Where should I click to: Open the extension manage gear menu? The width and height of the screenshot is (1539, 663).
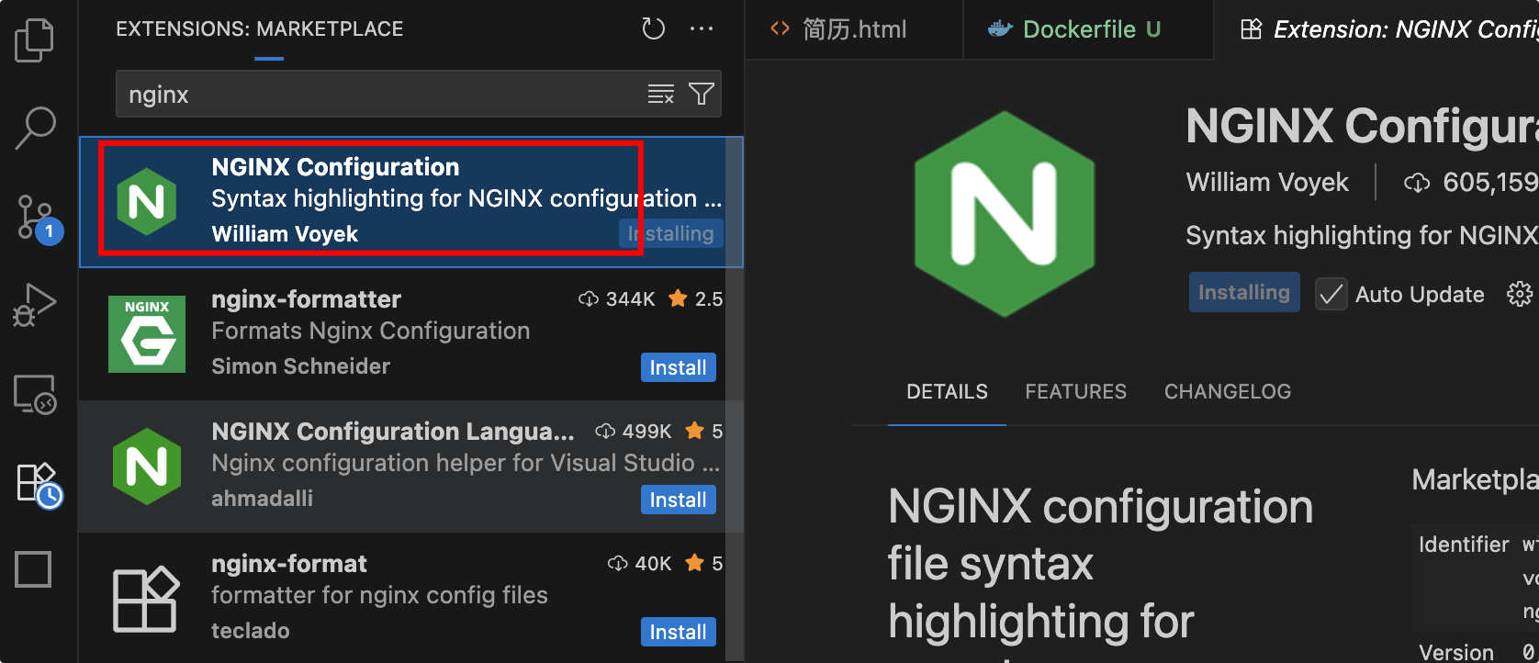point(1520,294)
